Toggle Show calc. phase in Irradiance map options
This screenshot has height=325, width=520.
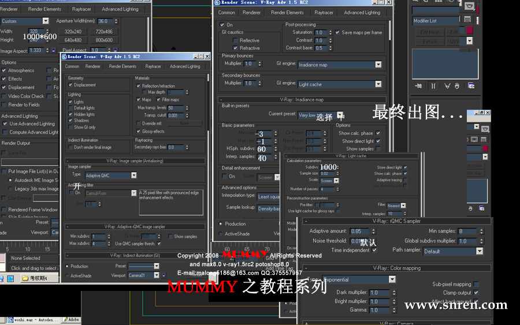(x=378, y=133)
